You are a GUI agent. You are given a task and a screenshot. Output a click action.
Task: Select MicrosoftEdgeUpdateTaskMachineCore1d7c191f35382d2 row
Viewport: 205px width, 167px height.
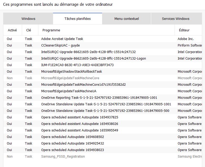coord(103,84)
